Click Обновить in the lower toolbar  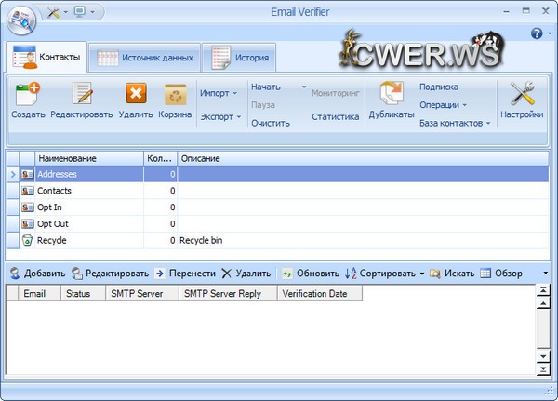311,274
